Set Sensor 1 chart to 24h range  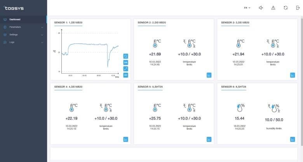click(125, 62)
